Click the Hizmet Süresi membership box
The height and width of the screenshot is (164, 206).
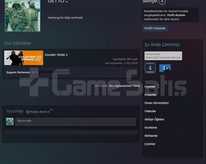[x=163, y=56]
